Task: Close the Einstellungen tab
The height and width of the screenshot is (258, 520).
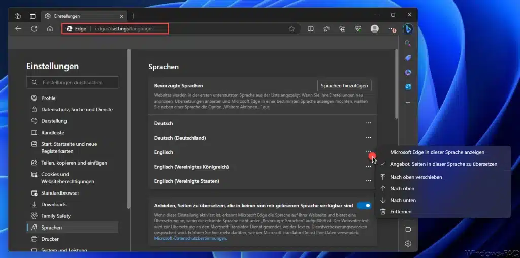Action: coord(122,16)
